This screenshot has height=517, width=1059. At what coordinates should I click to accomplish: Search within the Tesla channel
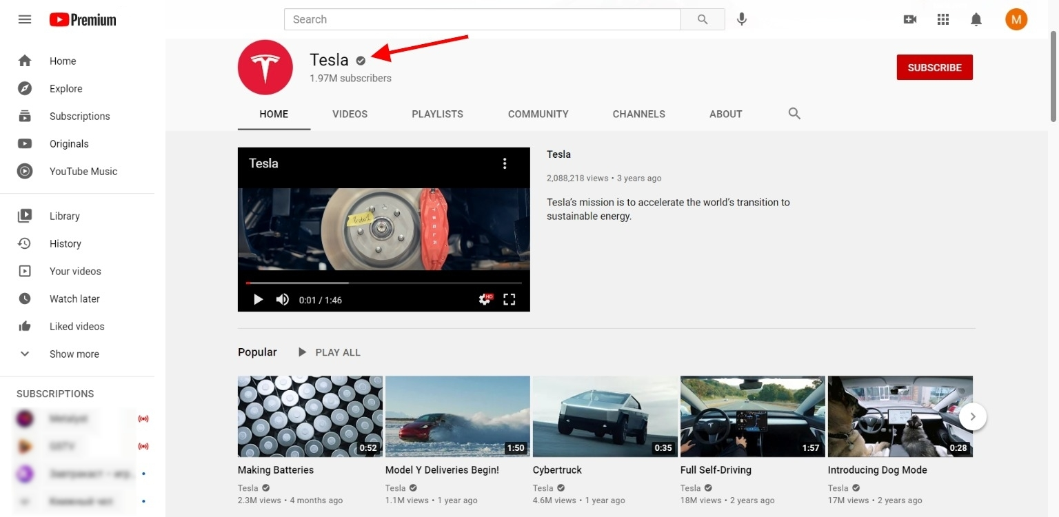794,114
